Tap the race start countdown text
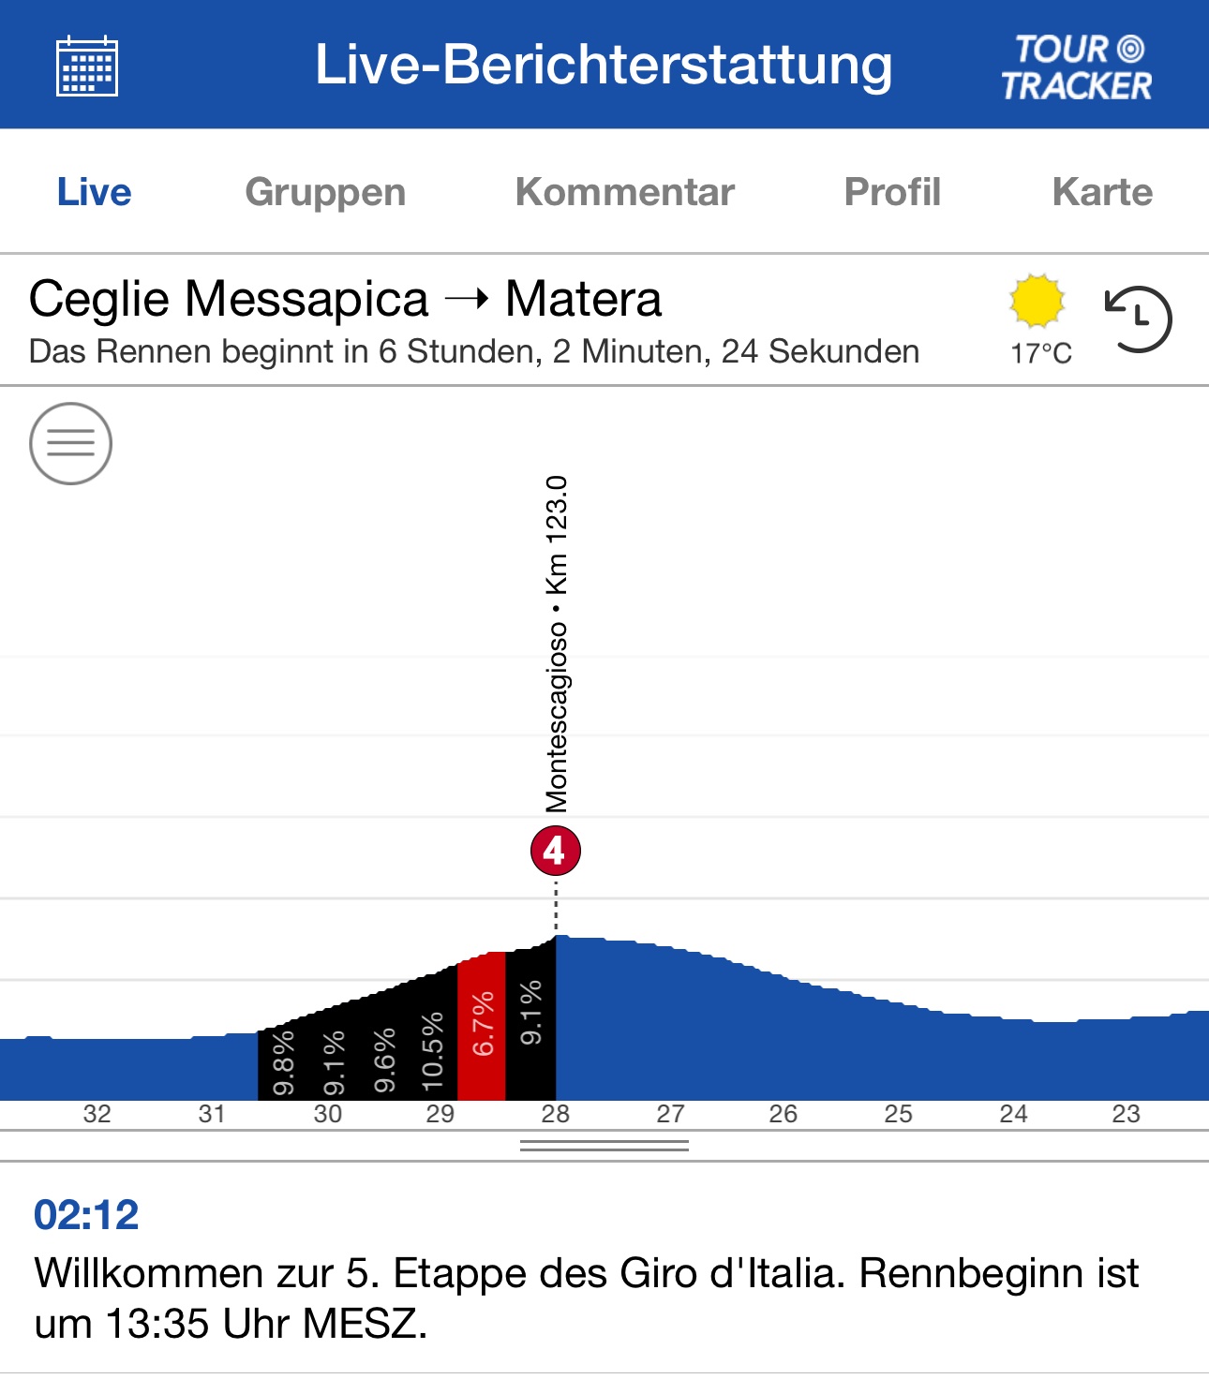This screenshot has width=1209, height=1379. (x=474, y=352)
